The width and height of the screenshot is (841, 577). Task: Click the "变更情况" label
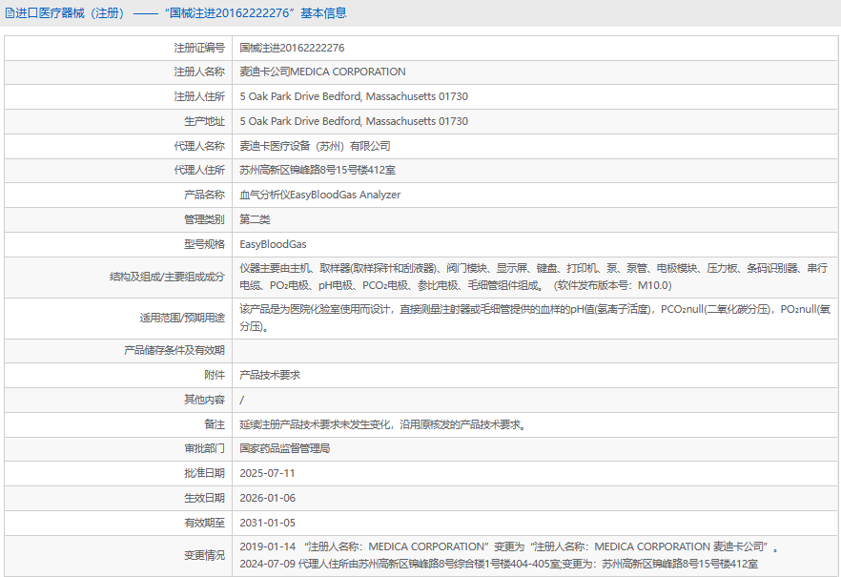pyautogui.click(x=204, y=555)
